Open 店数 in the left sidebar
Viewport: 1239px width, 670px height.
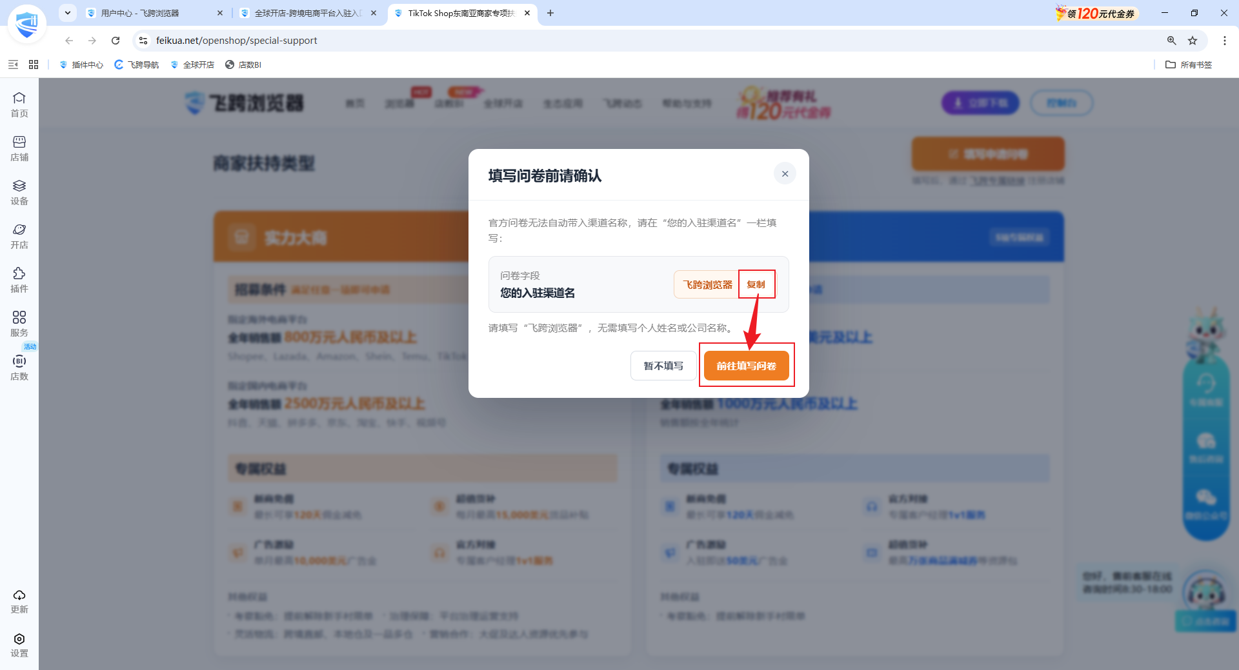[x=19, y=368]
